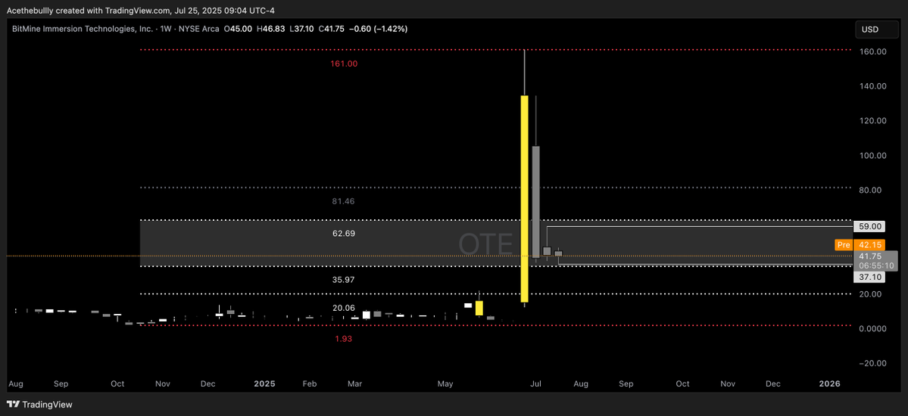Screen dimensions: 908x416
Task: Click the 59.00 price axis label
Action: (x=869, y=226)
